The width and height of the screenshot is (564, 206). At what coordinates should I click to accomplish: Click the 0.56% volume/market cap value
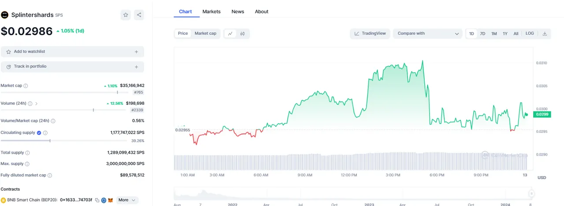(x=138, y=121)
